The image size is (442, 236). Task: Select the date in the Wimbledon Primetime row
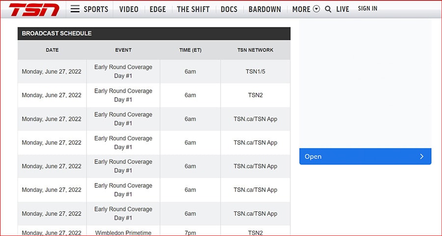[52, 231]
